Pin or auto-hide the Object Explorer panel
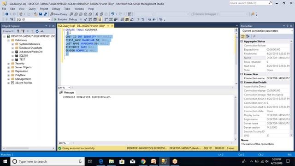The height and width of the screenshot is (166, 295). pyautogui.click(x=50, y=26)
